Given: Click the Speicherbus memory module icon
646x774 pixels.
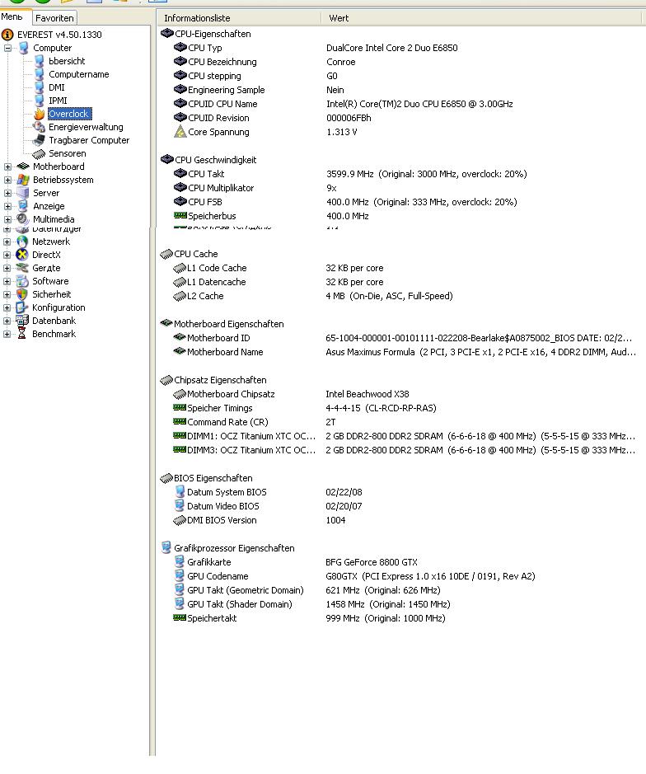Looking at the screenshot, I should (x=180, y=215).
